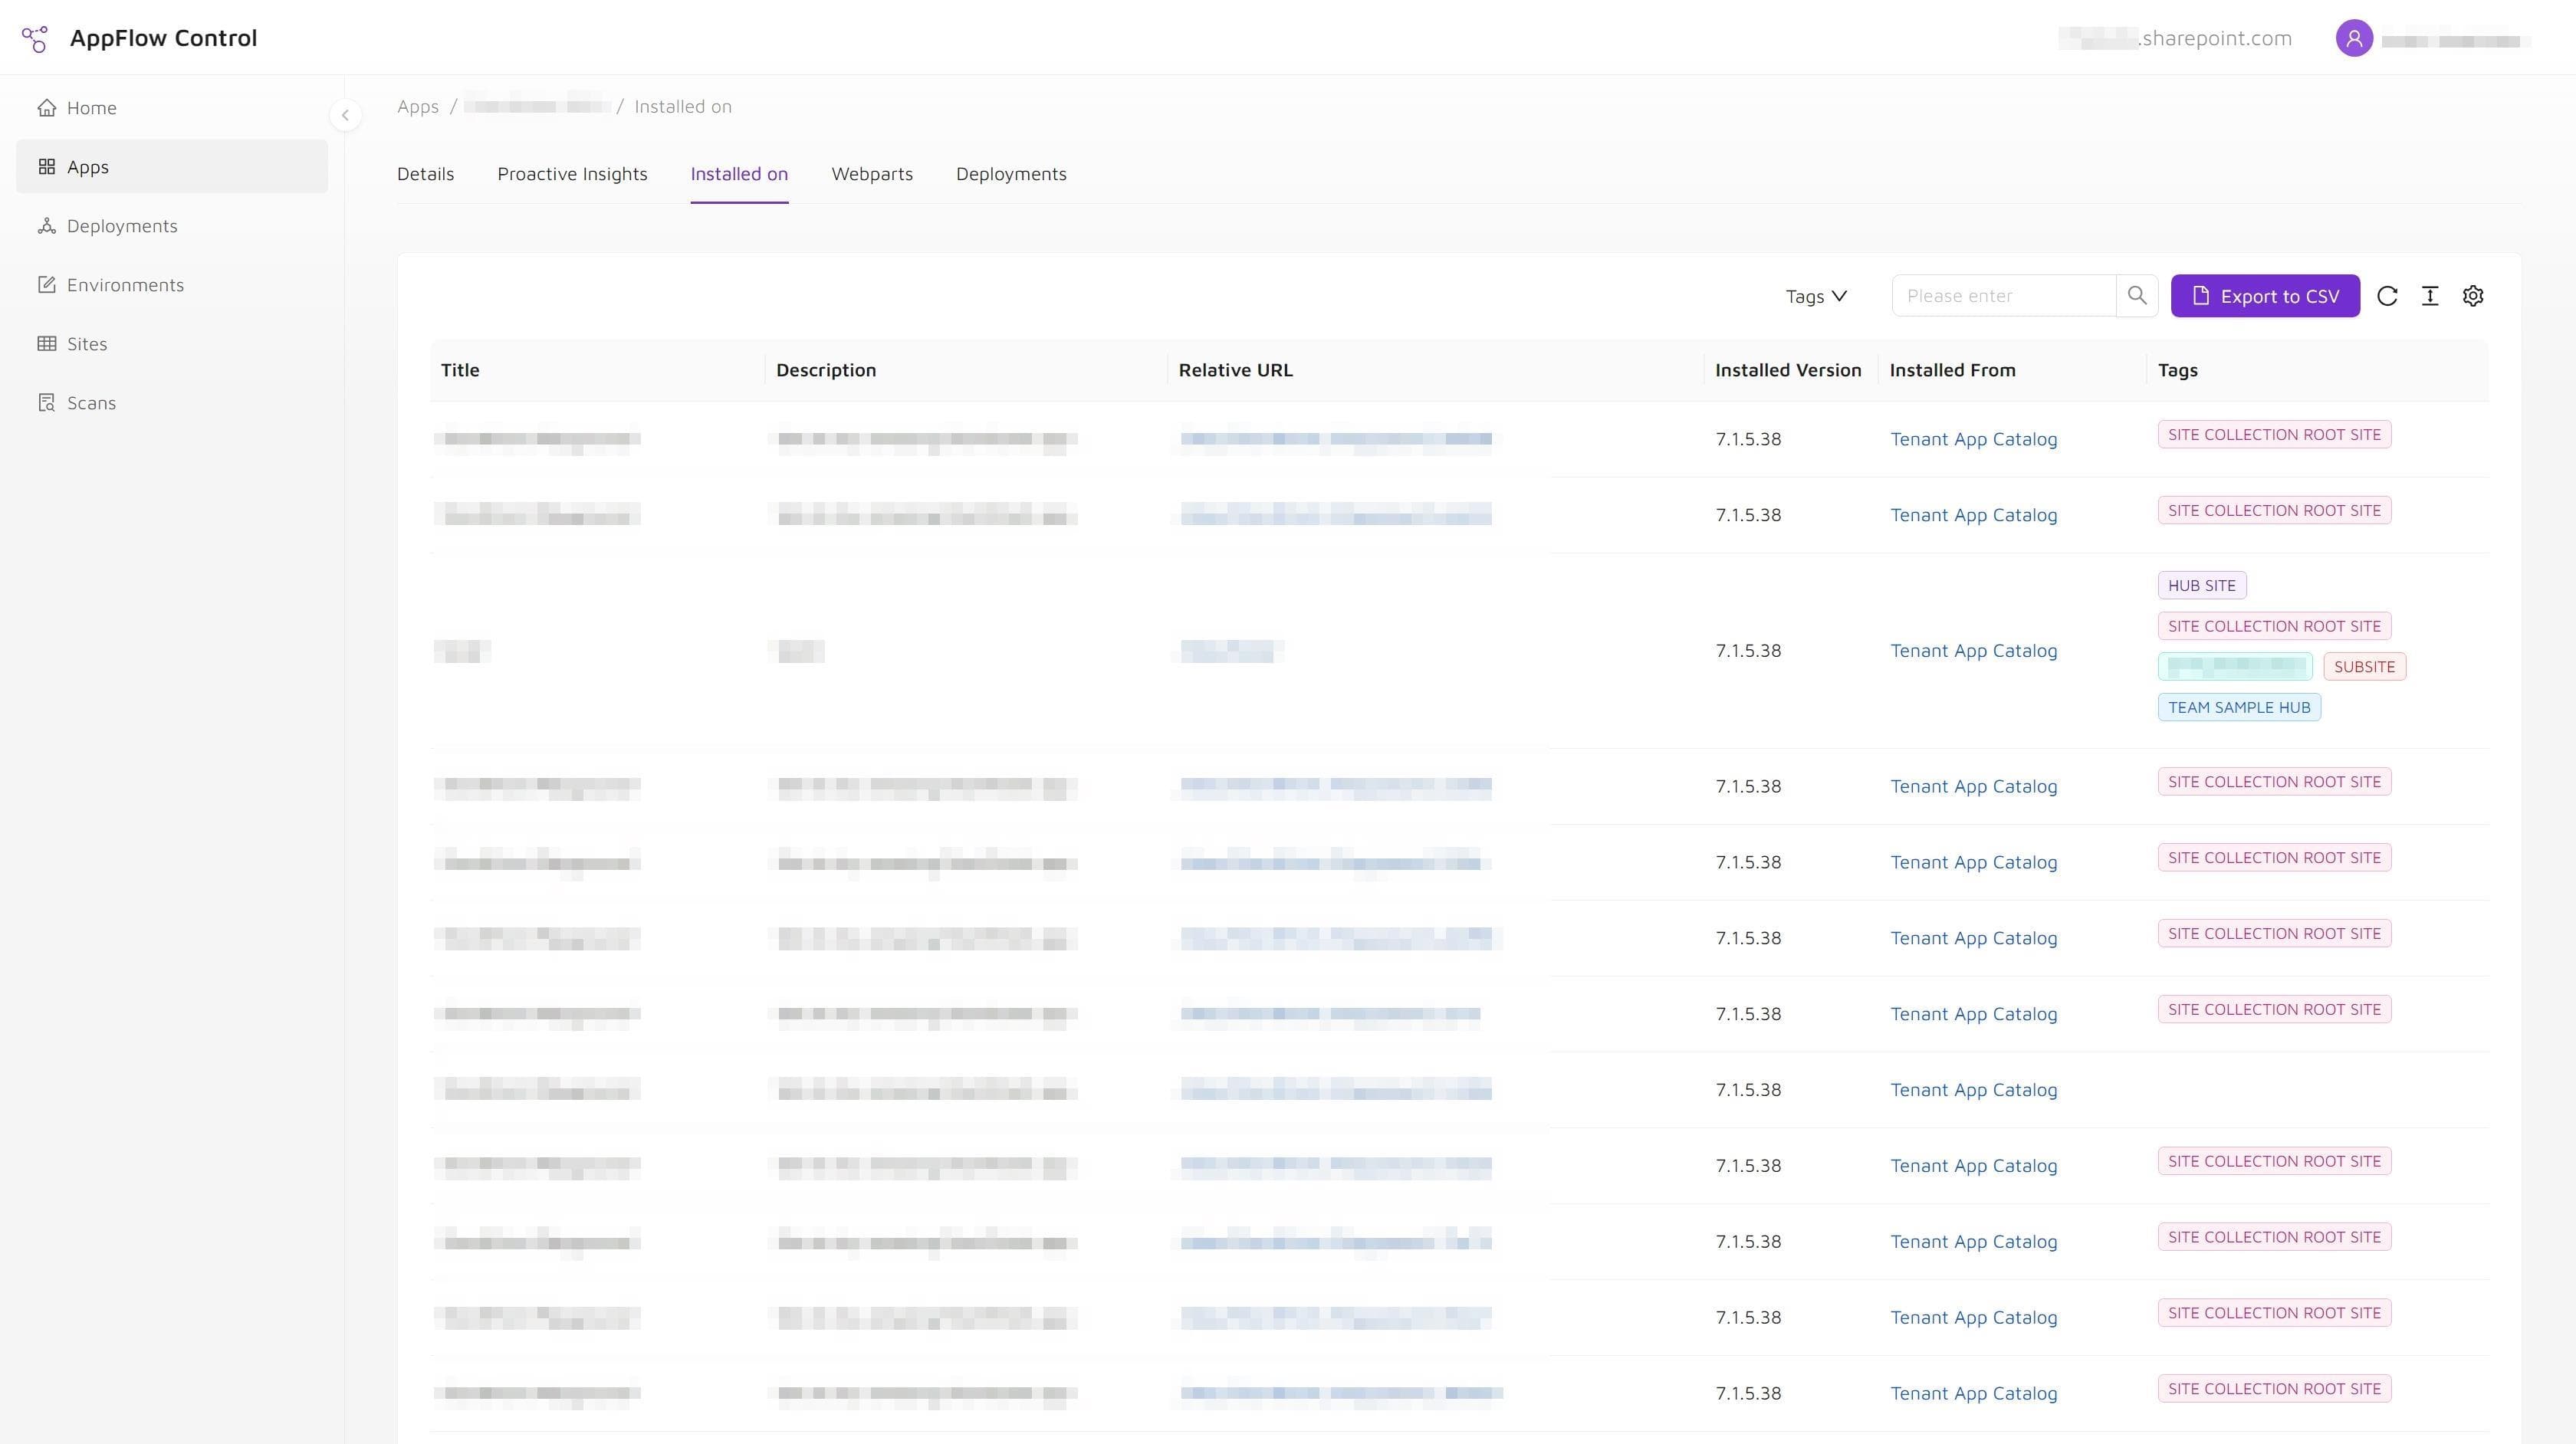Change row density with the height icon
2576x1444 pixels.
(2430, 296)
